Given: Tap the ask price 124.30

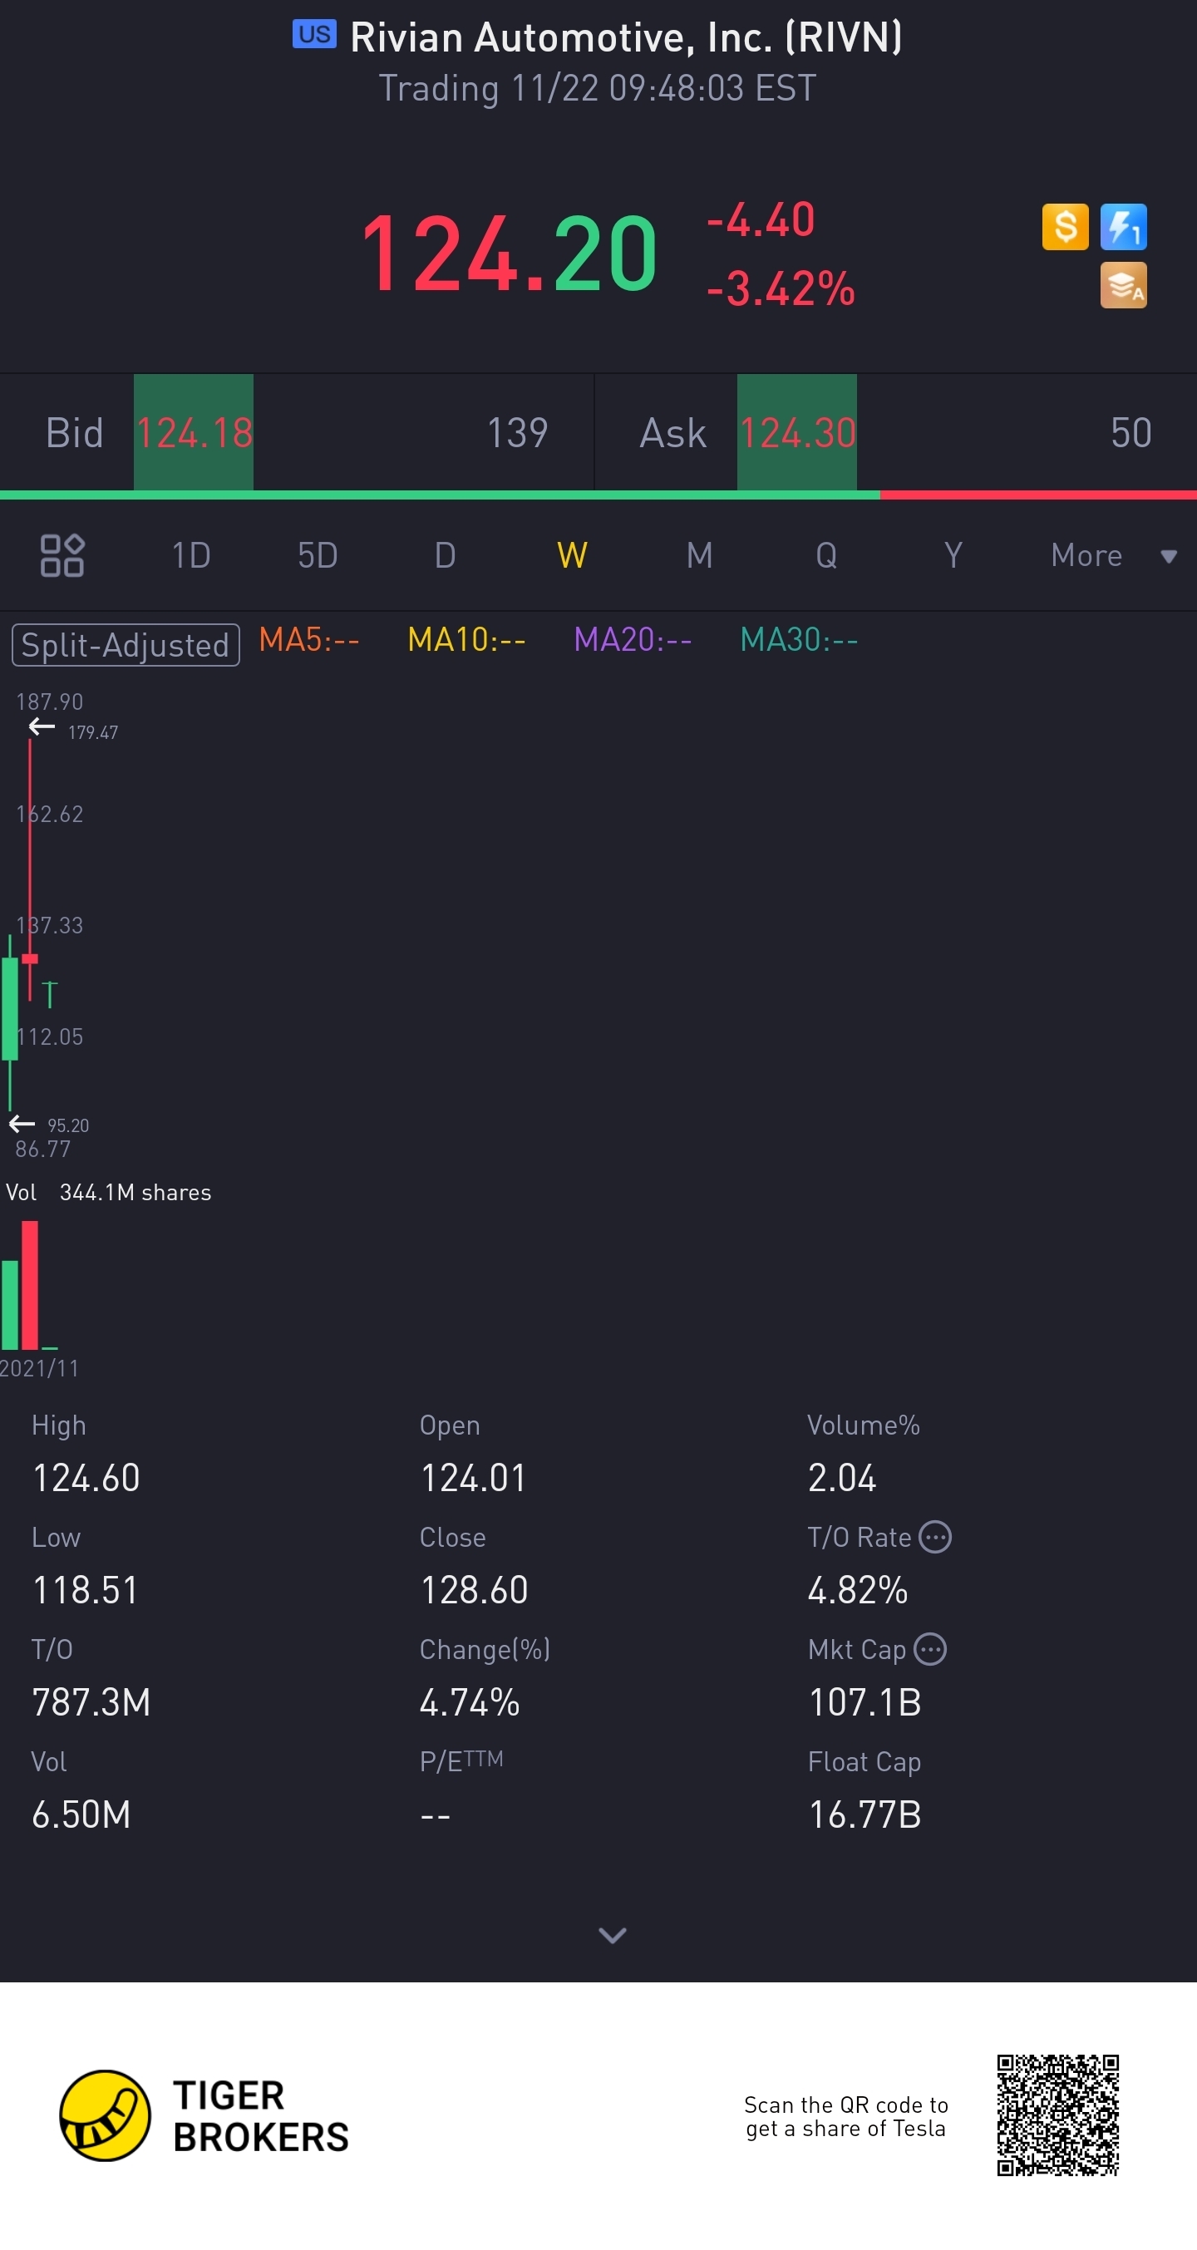Looking at the screenshot, I should click(798, 433).
